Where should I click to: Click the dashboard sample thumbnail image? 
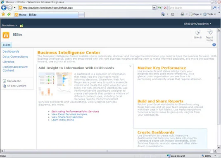55,84
